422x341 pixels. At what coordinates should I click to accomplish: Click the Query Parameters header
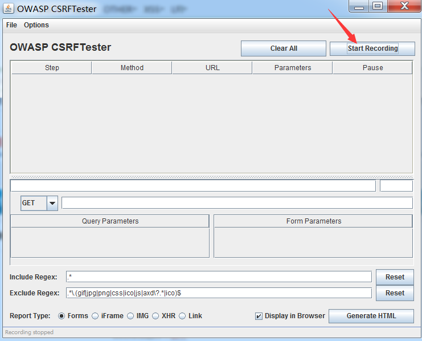point(110,221)
